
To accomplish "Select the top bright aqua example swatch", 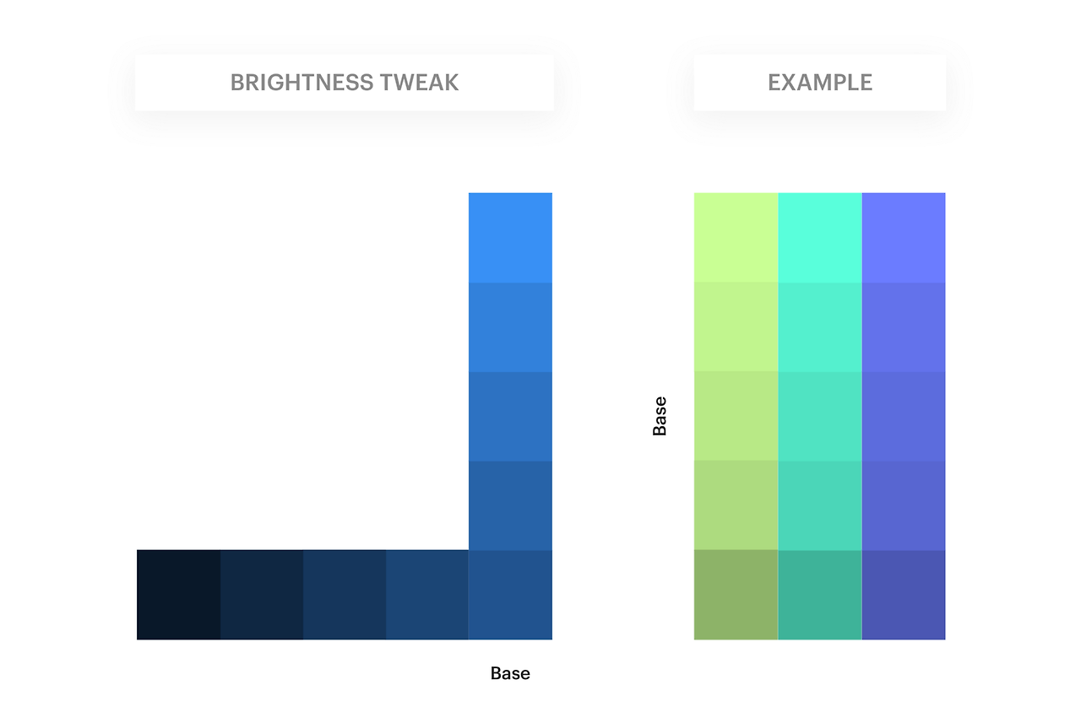I will tap(819, 238).
